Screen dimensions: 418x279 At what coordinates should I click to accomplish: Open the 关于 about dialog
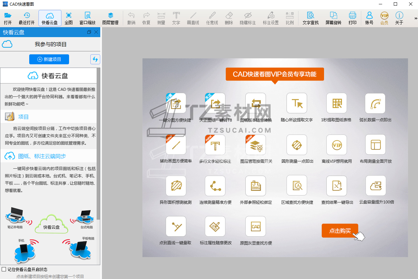pyautogui.click(x=399, y=18)
